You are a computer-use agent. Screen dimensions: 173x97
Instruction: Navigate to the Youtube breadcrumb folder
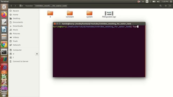tap(29, 6)
